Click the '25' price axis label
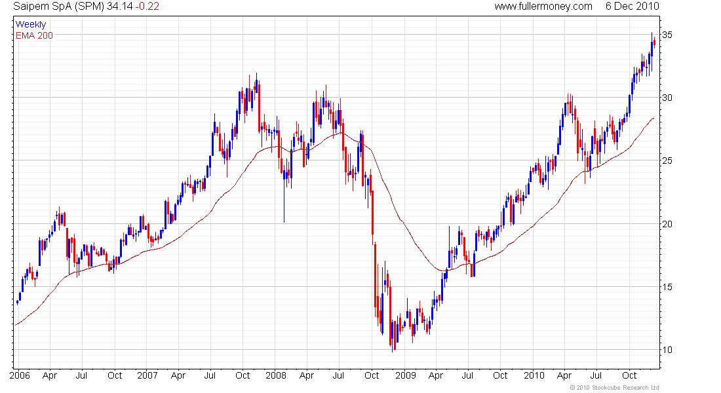Screen dimensions: 721x393 tap(667, 161)
